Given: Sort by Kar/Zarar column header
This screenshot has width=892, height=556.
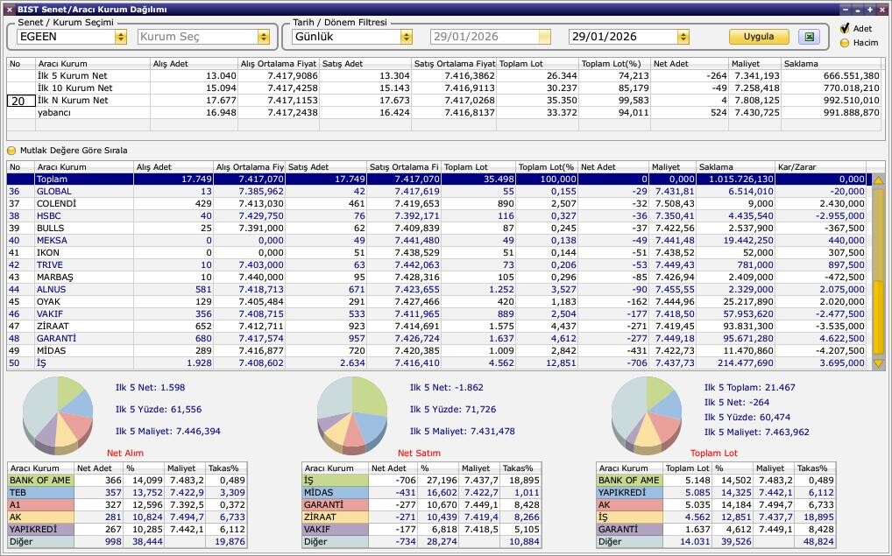Looking at the screenshot, I should pyautogui.click(x=819, y=167).
